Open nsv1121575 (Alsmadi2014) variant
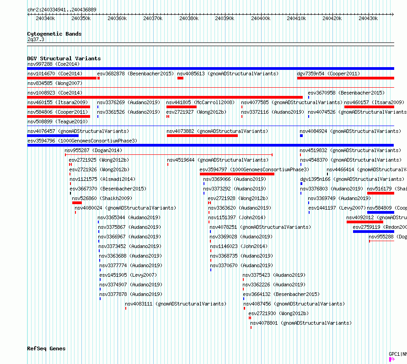This screenshot has height=364, width=407. tap(102, 179)
